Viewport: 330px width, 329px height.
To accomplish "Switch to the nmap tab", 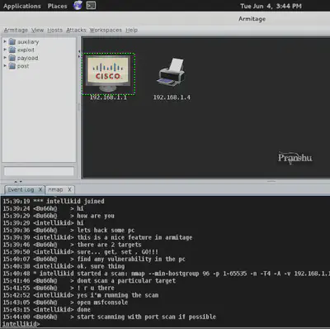I will pyautogui.click(x=55, y=189).
